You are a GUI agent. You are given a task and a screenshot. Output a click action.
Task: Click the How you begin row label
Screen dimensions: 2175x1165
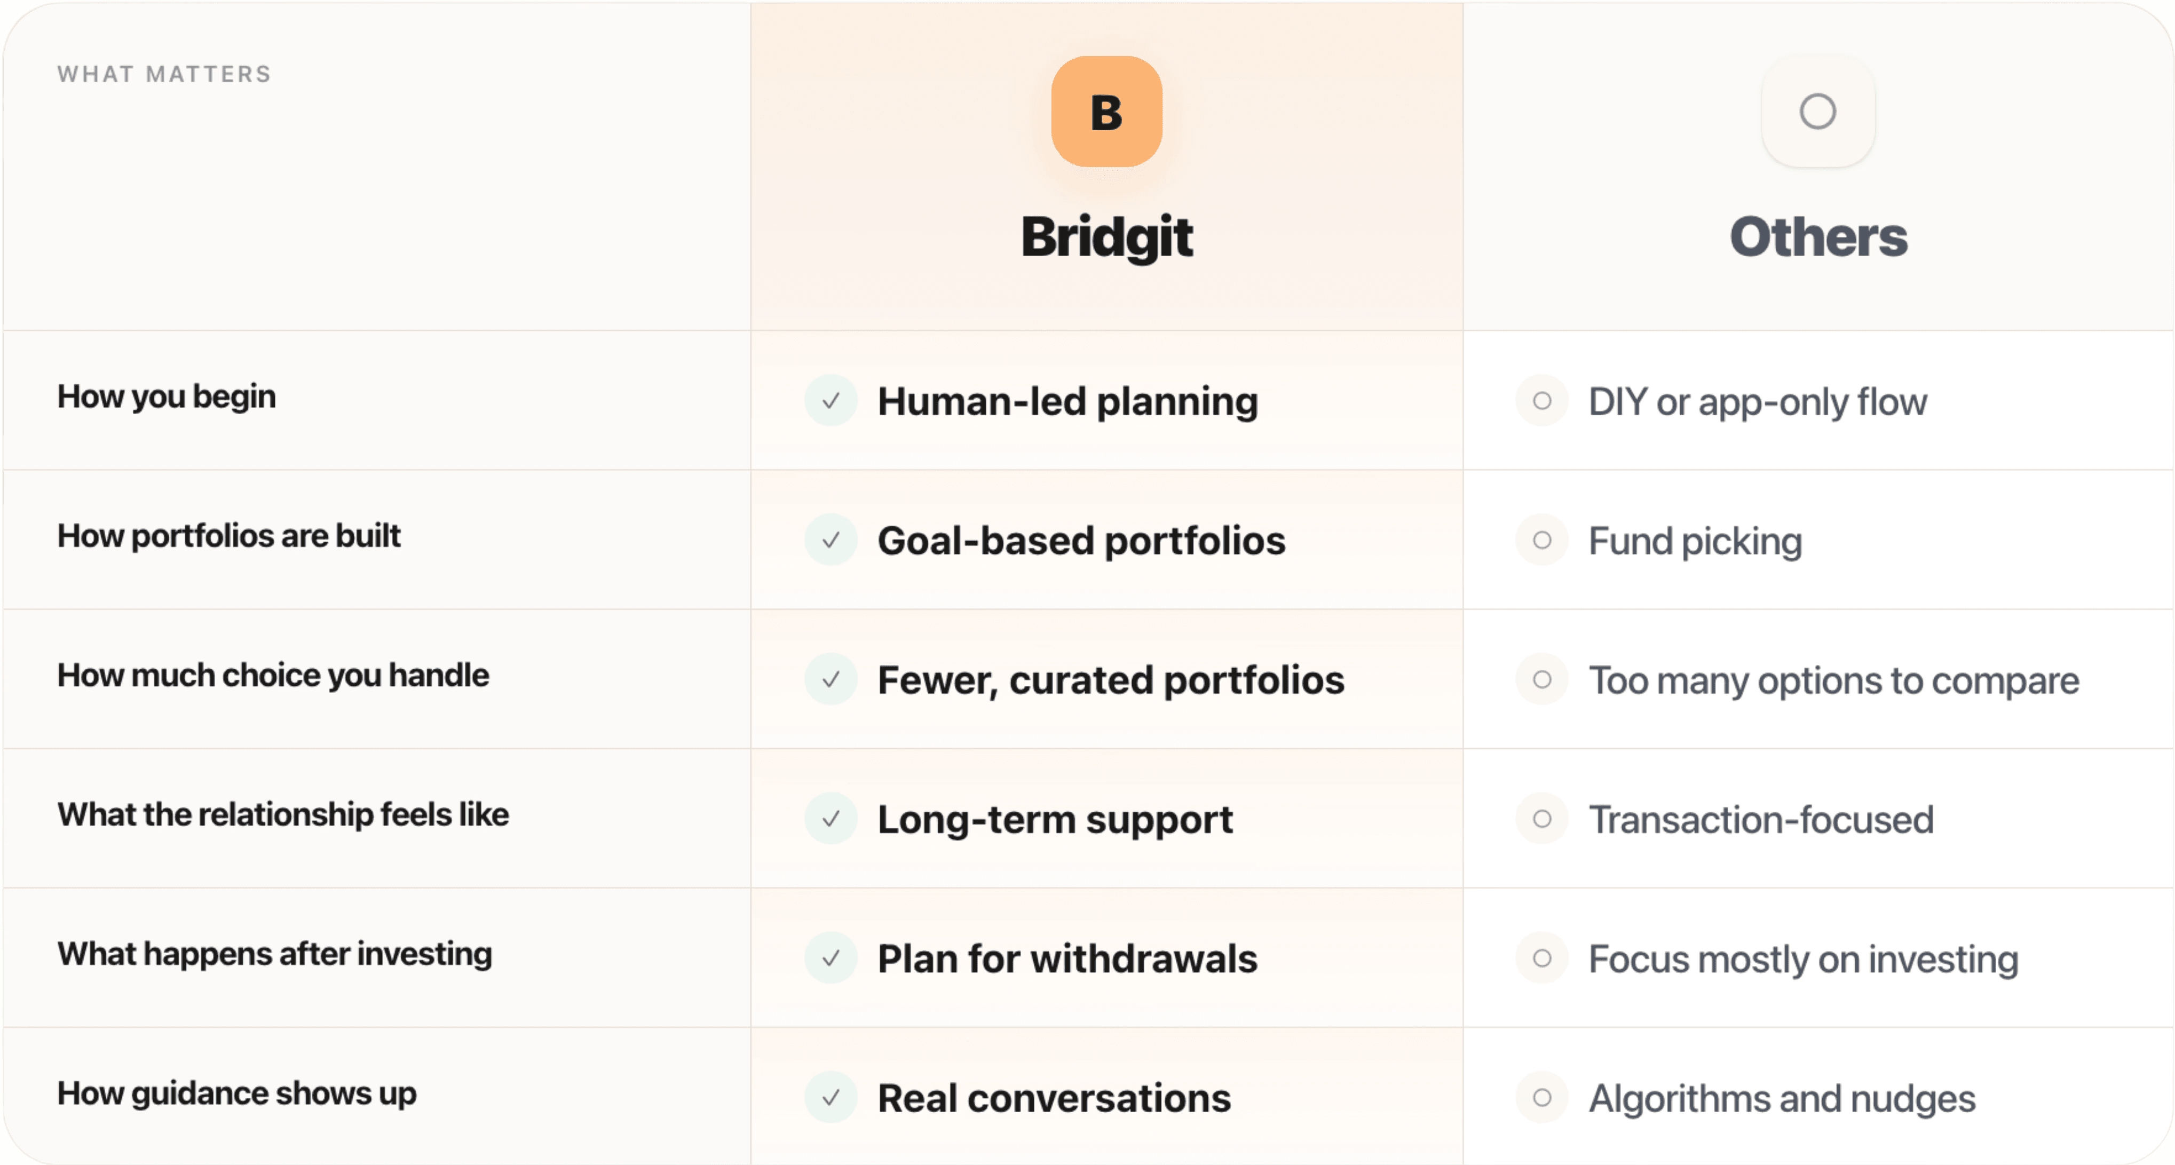tap(167, 396)
